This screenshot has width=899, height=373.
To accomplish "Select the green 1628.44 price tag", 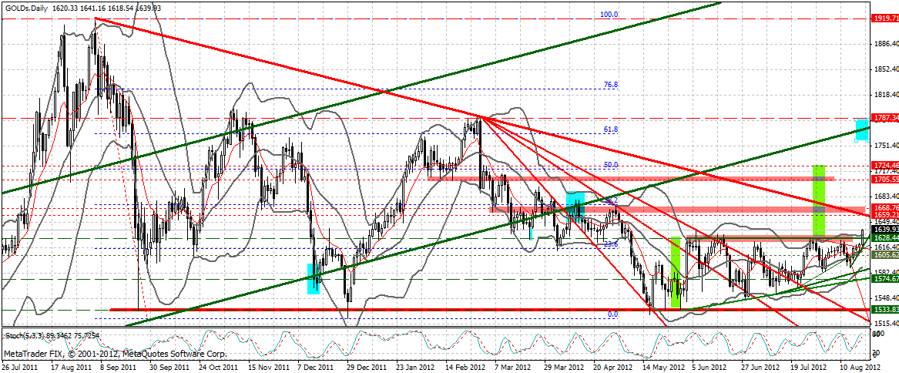I will click(x=884, y=237).
